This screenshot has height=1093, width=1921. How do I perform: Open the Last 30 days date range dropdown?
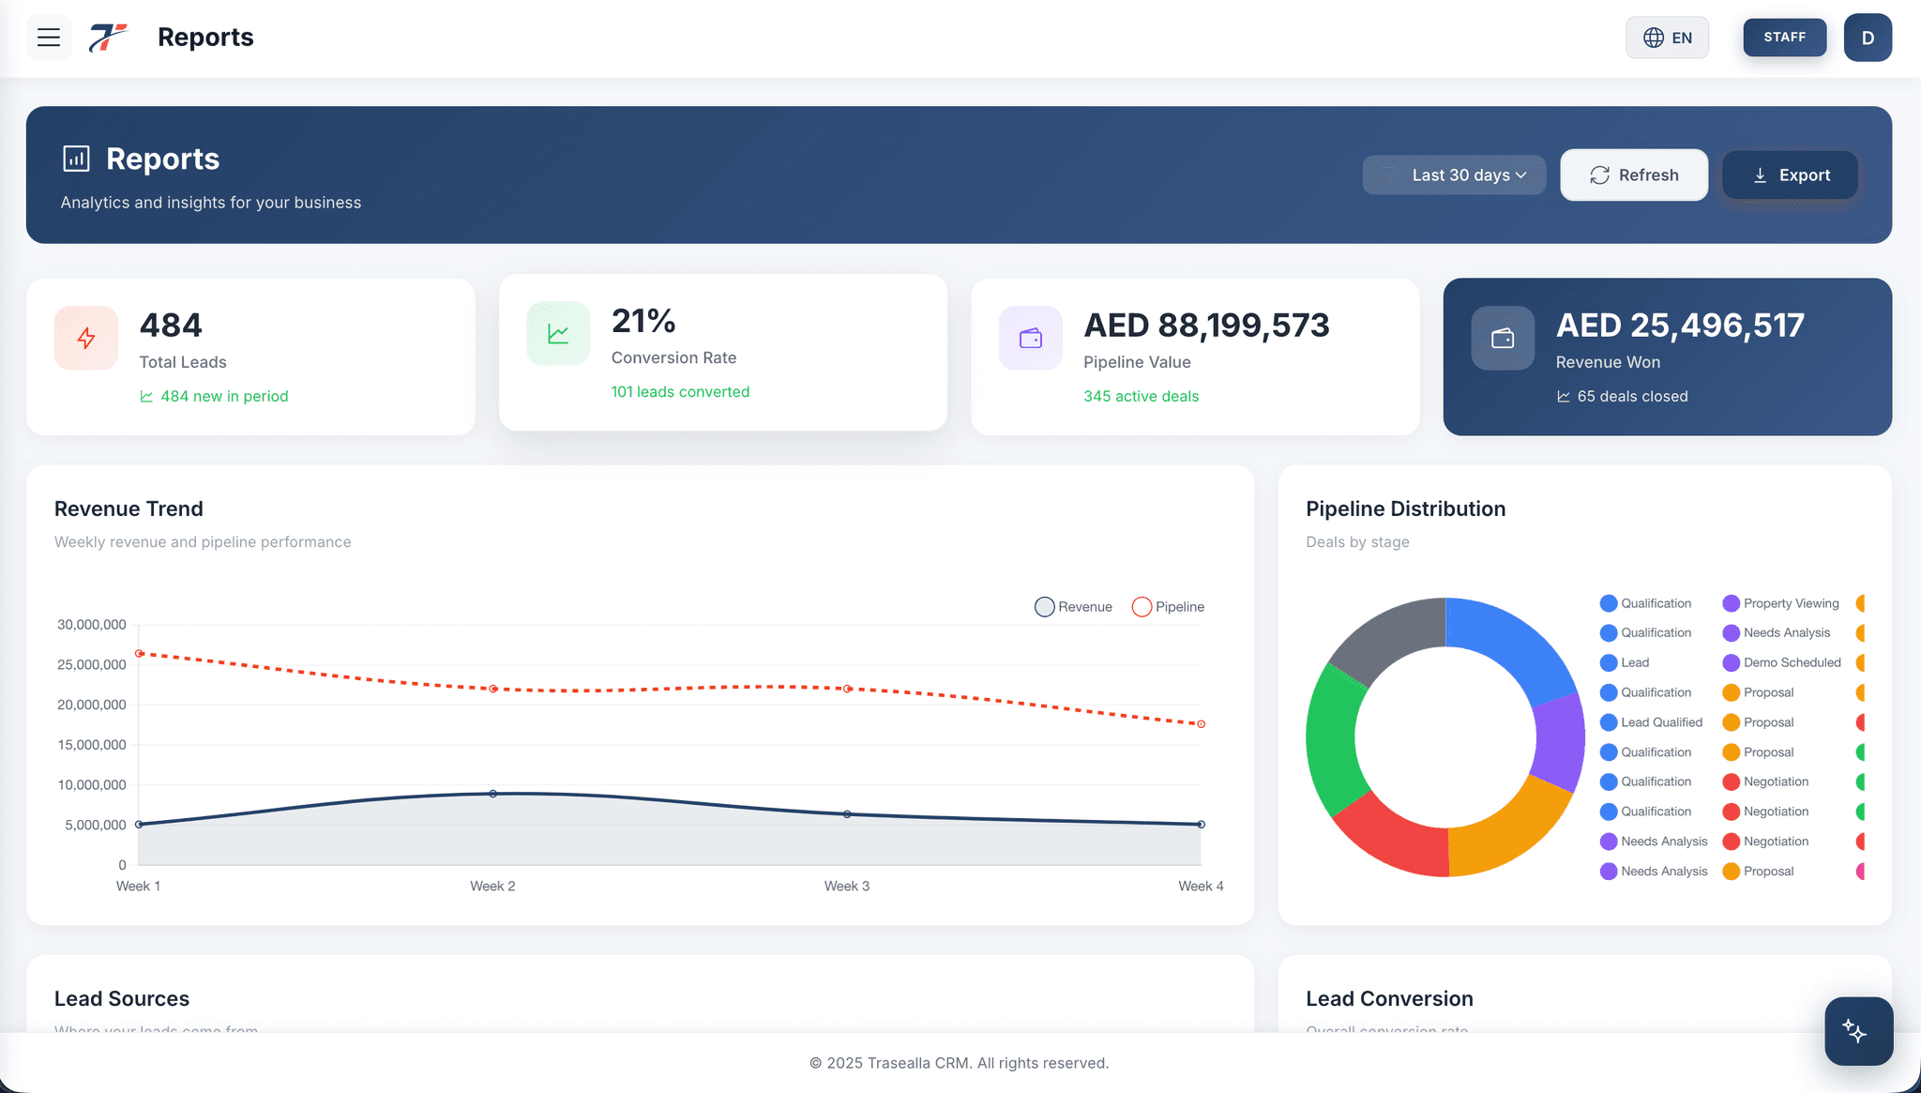point(1454,175)
